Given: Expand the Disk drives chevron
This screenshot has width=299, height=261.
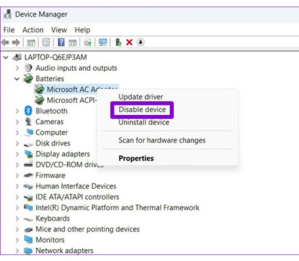Looking at the screenshot, I should 17,143.
